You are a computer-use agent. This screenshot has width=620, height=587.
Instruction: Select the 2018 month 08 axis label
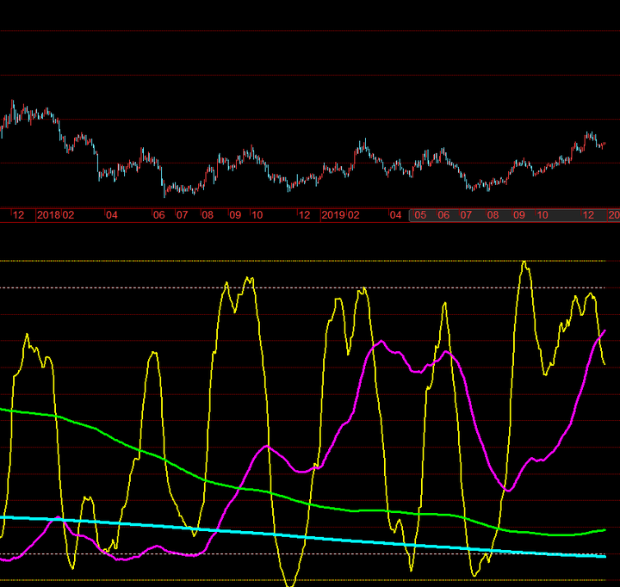208,215
